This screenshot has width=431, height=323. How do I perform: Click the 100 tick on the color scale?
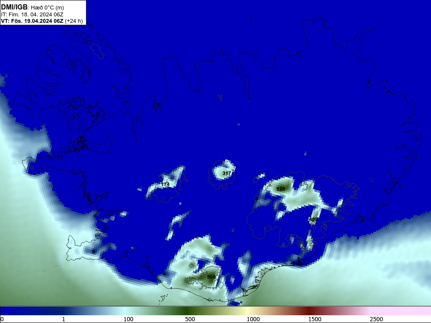point(128,319)
